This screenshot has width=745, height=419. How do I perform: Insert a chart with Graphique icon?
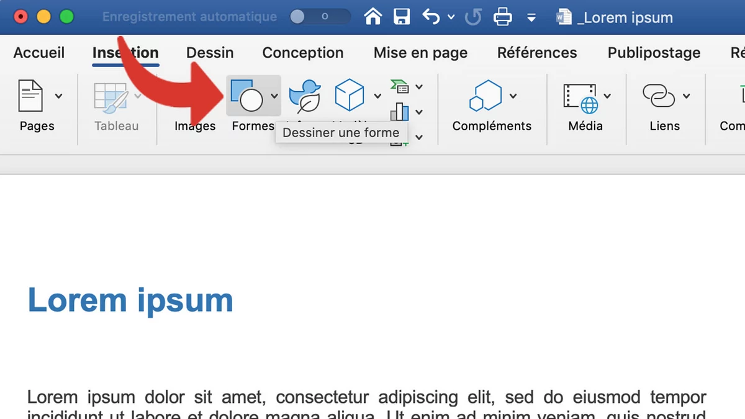click(x=399, y=112)
